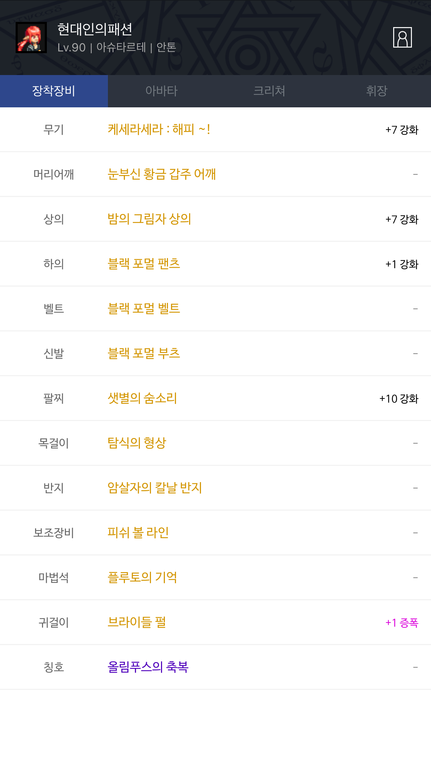View bracelet item 샛별의 숨소리

[142, 398]
